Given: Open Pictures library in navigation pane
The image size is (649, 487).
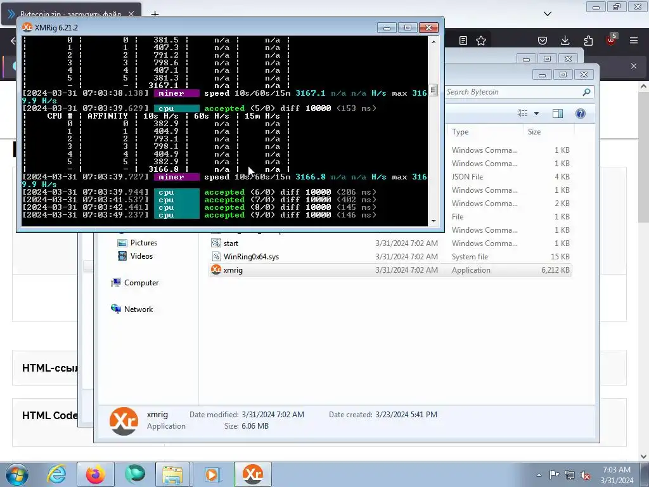Looking at the screenshot, I should click(144, 243).
